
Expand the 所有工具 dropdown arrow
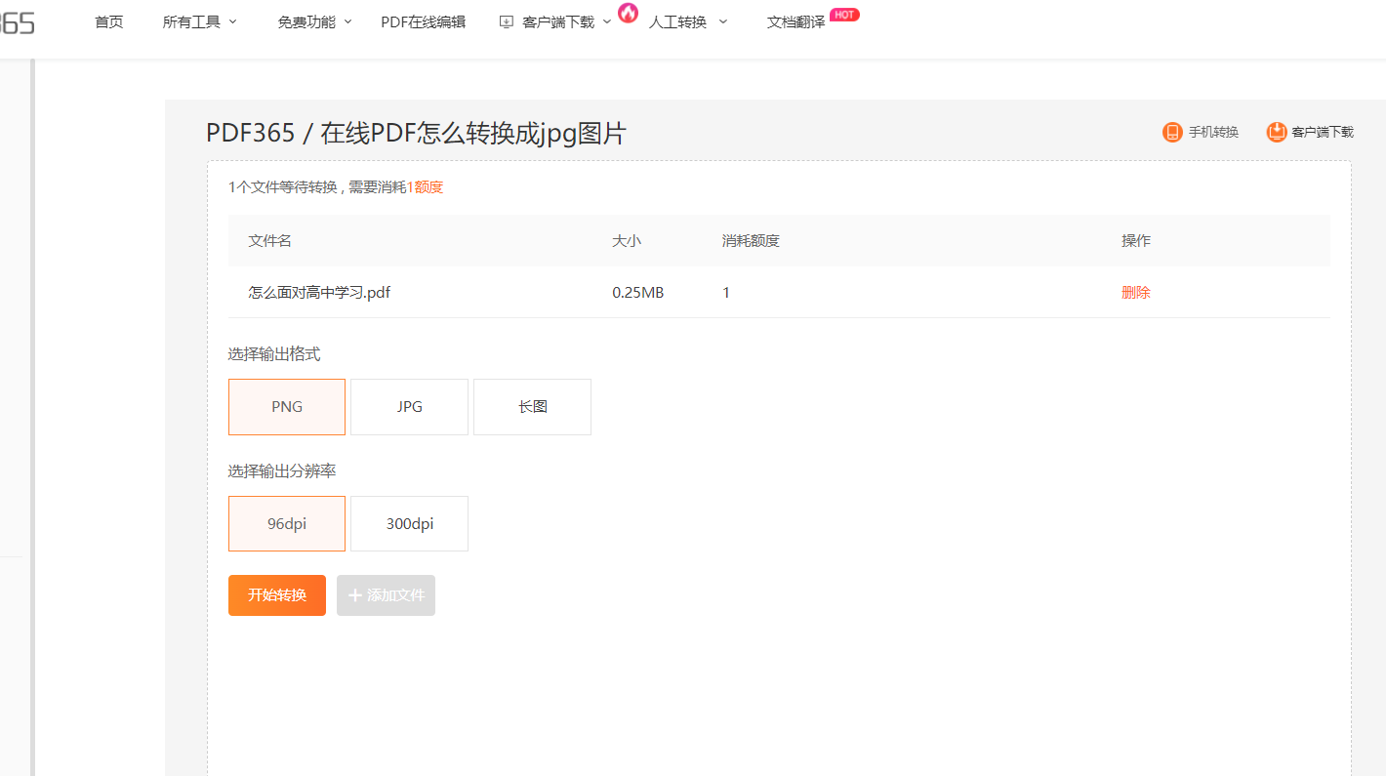click(x=232, y=21)
